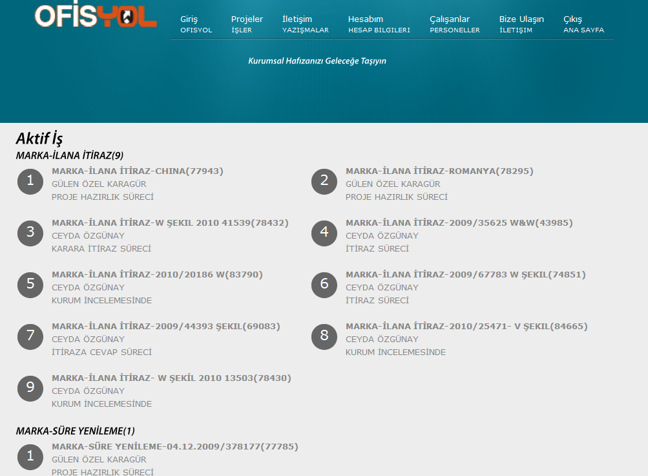Open MARKA-İLANA İTİRAZ-CHINA(77943) link
This screenshot has height=476, width=648.
138,171
